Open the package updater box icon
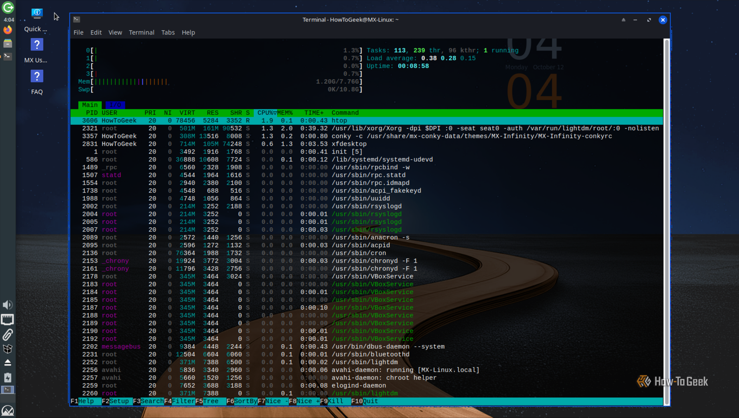This screenshot has height=418, width=739. pyautogui.click(x=7, y=349)
